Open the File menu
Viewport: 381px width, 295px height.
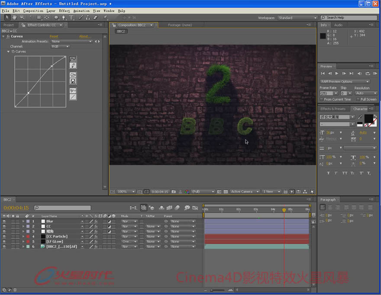tap(5, 11)
